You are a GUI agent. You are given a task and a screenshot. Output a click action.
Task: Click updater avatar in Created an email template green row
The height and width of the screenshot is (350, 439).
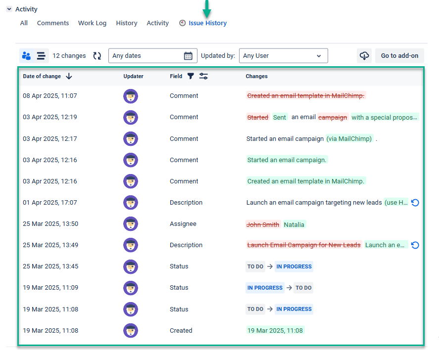click(131, 181)
